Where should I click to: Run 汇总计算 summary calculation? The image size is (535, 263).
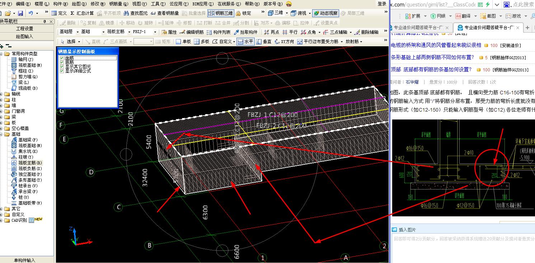pyautogui.click(x=82, y=13)
